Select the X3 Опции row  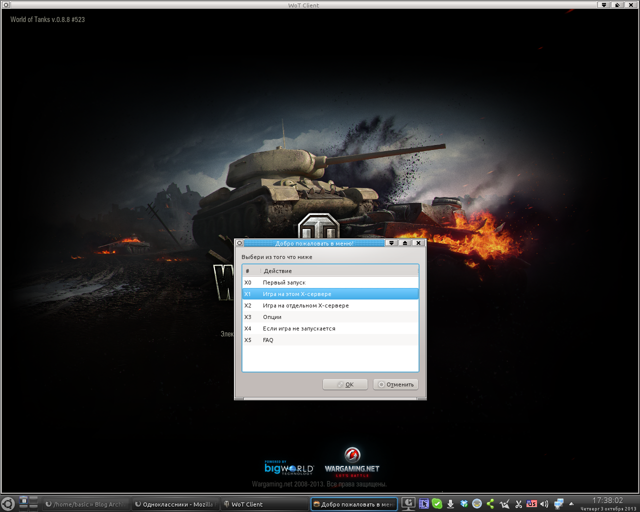tap(330, 317)
